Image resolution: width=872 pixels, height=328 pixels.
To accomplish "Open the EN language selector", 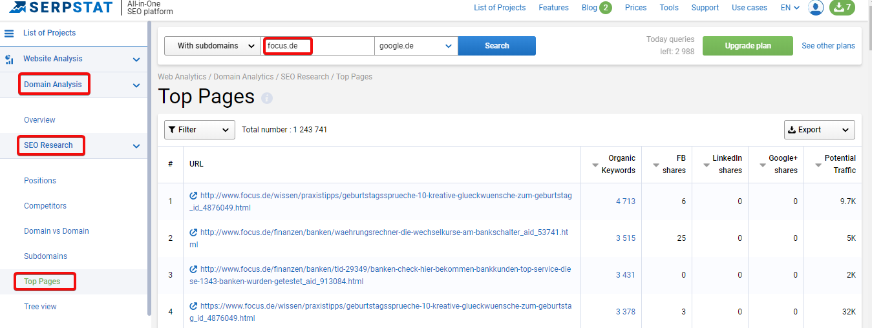I will click(790, 8).
